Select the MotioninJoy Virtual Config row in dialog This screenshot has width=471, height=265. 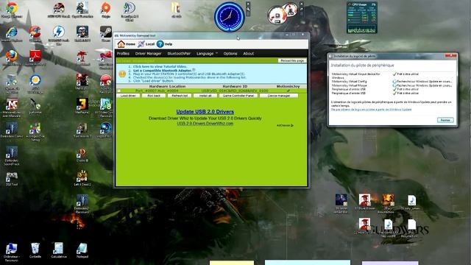pyautogui.click(x=392, y=82)
